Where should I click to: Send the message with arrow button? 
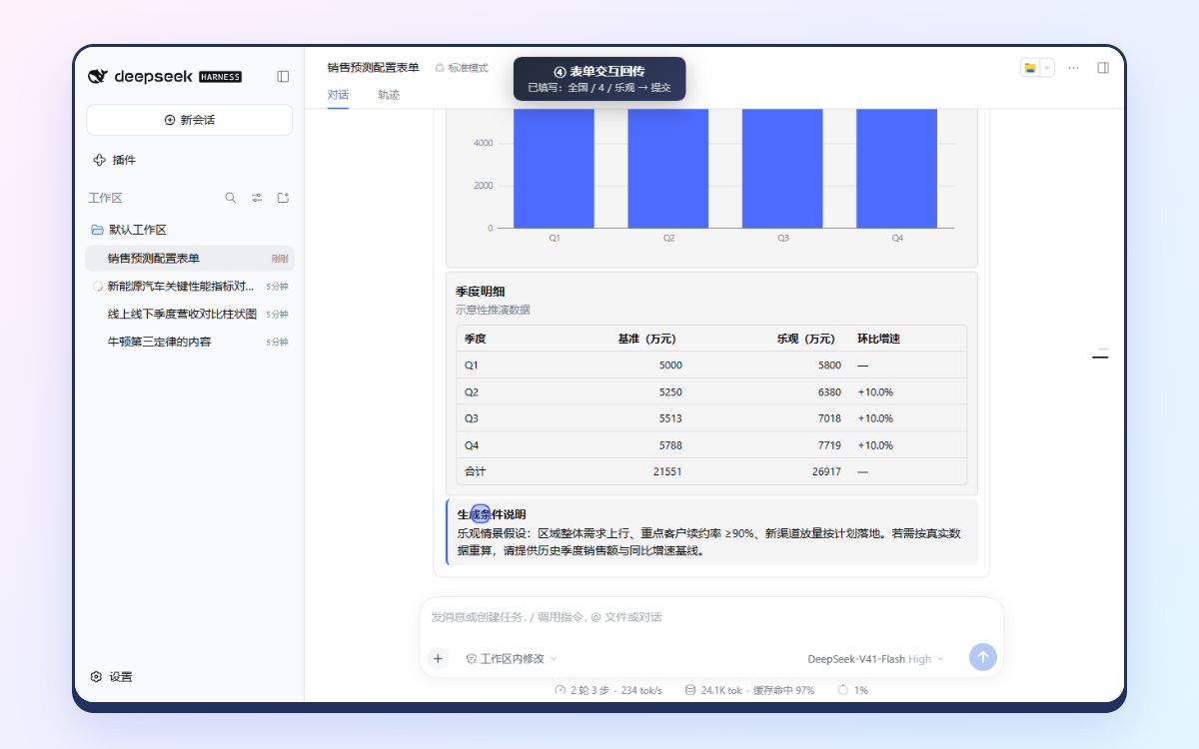point(983,657)
